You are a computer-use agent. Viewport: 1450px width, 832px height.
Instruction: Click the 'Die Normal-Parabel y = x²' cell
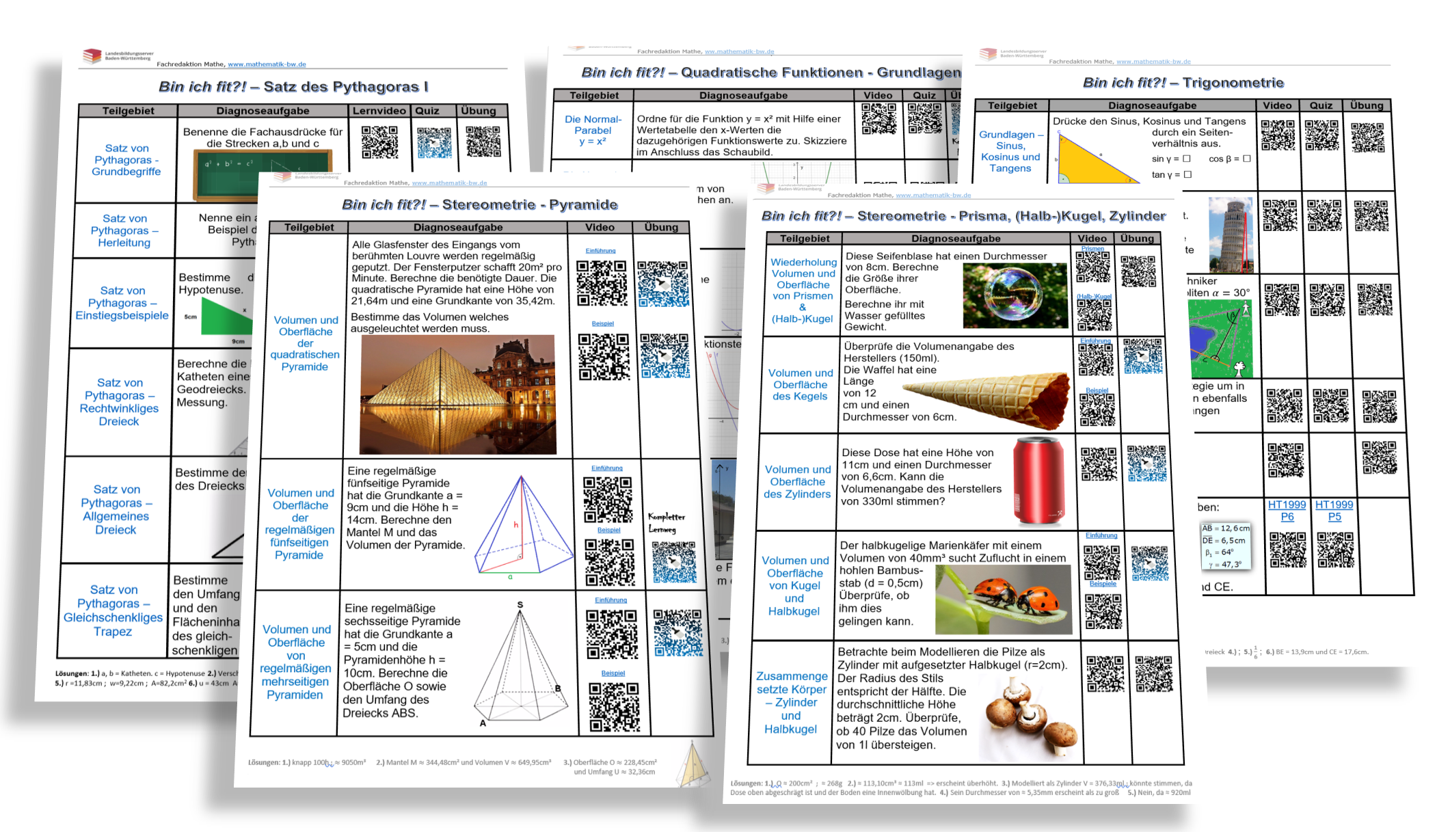593,130
